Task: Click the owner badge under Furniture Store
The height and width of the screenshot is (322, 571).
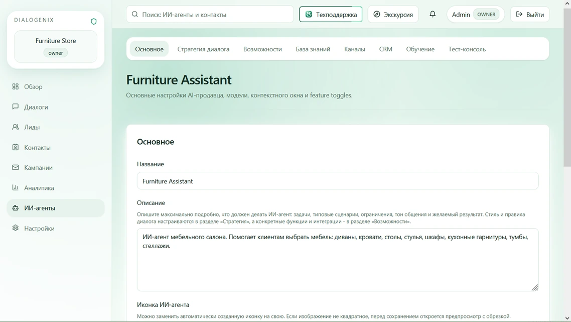Action: 56,53
